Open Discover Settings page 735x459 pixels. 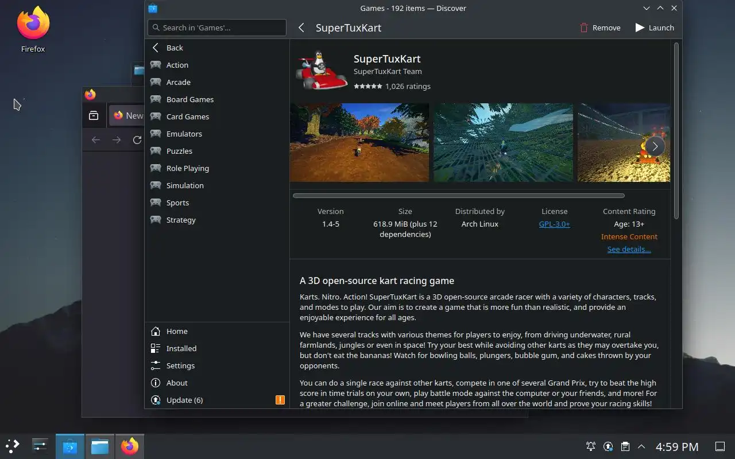point(217,365)
